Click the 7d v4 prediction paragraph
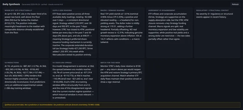 [x=26, y=77]
